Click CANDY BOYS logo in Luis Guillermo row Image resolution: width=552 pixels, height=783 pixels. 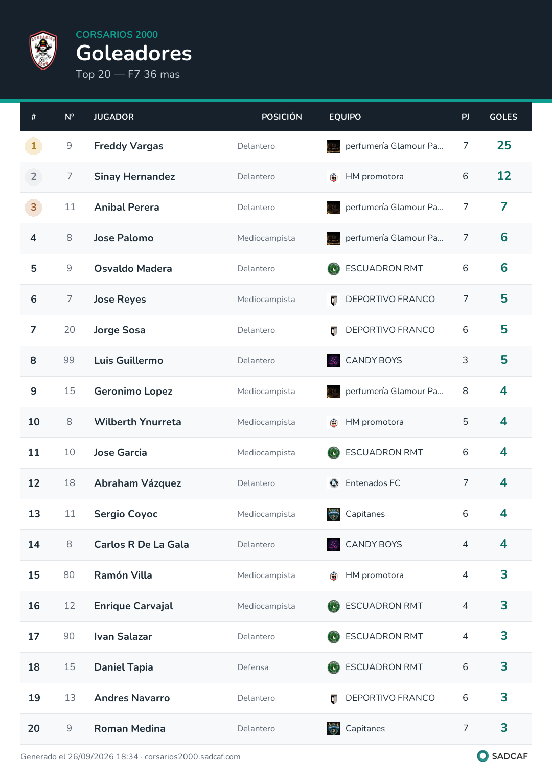(334, 361)
